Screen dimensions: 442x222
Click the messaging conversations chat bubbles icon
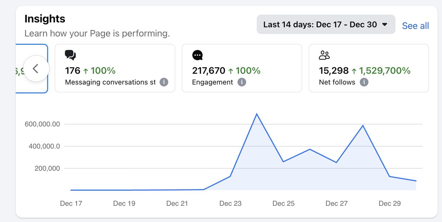point(70,55)
